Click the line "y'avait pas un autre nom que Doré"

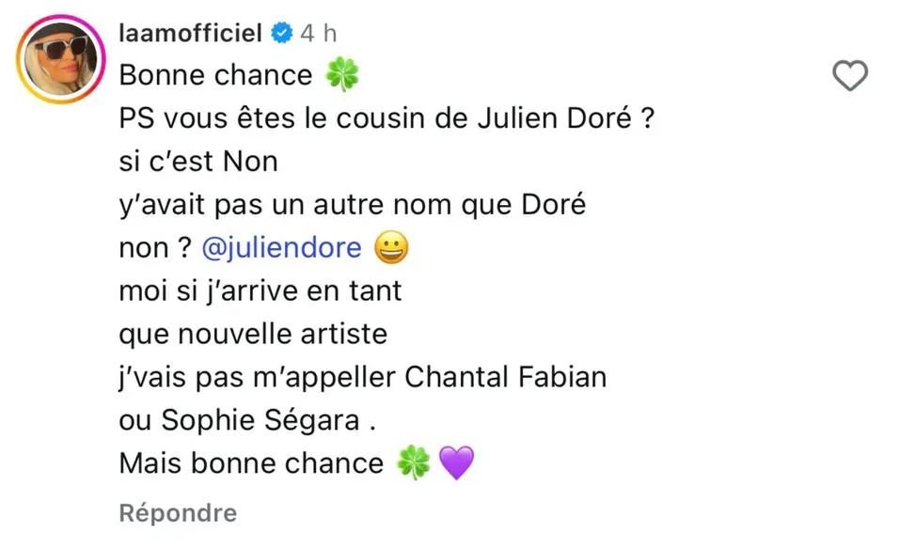click(x=352, y=205)
